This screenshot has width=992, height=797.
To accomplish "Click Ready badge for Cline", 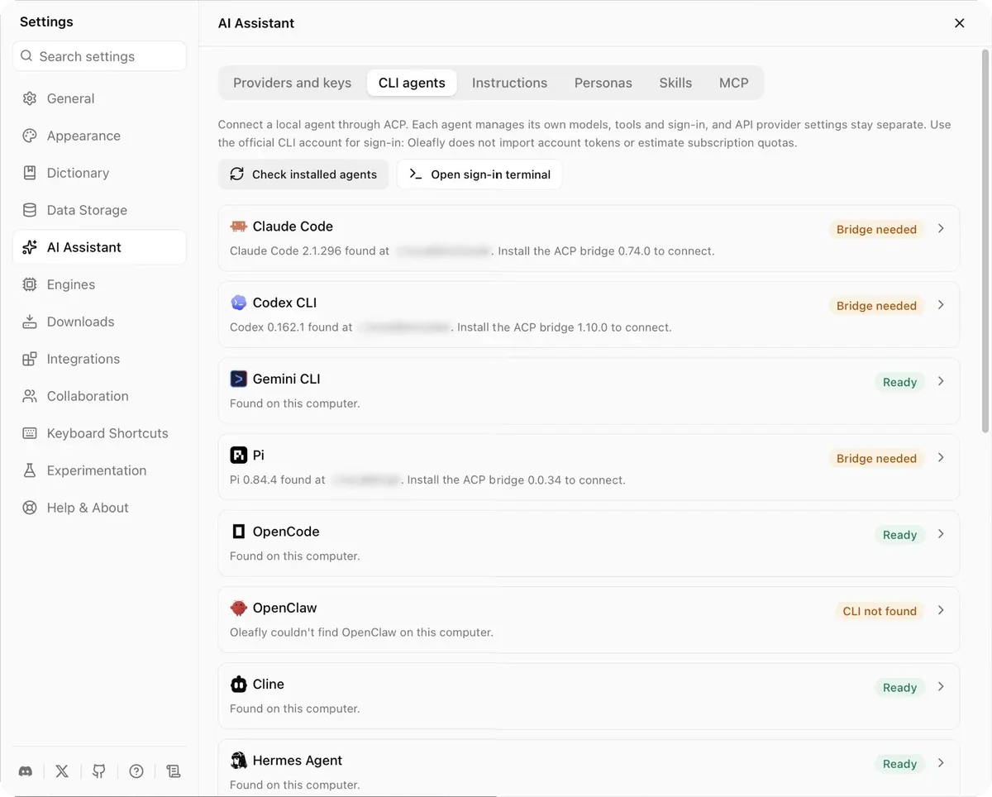I will [899, 687].
